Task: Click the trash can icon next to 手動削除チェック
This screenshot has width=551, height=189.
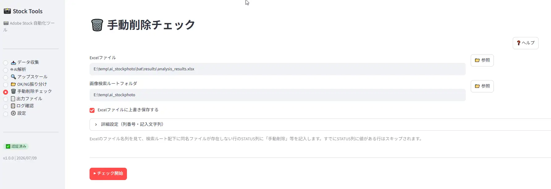Action: 13,91
